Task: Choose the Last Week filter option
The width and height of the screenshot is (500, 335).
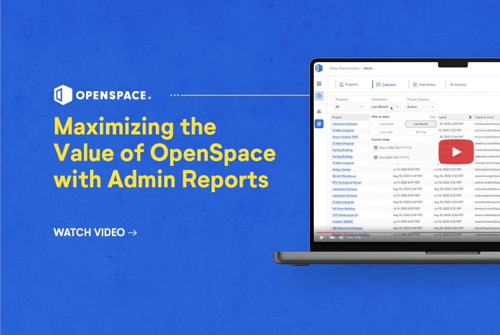Action: coord(386,124)
